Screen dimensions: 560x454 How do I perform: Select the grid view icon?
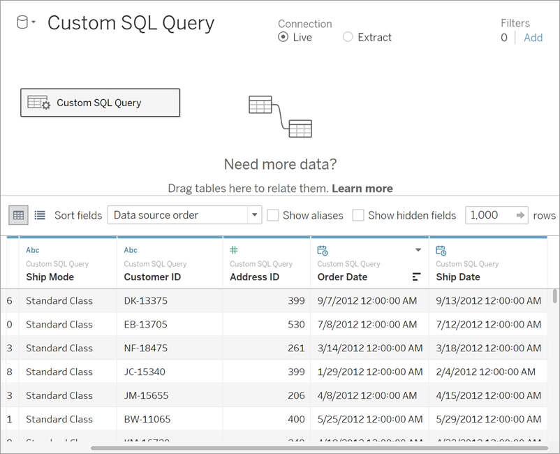click(x=18, y=215)
